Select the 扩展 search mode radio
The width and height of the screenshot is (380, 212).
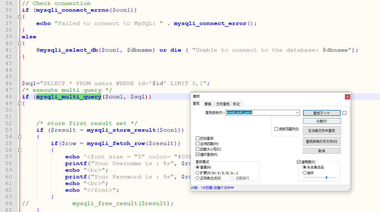tap(198, 173)
